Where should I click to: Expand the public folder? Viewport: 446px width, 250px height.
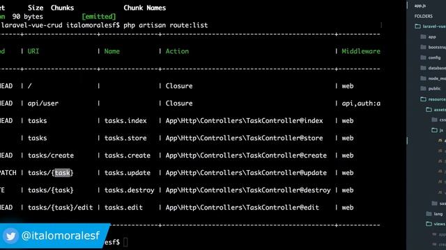431,89
